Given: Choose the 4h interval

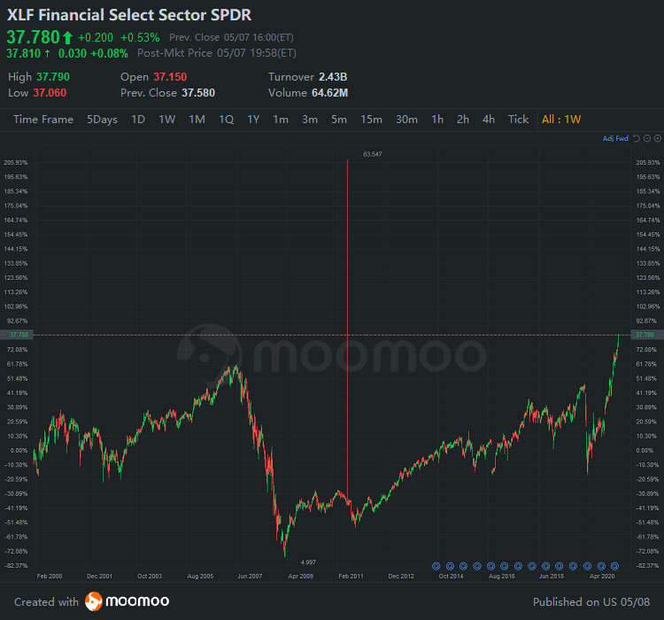Looking at the screenshot, I should [488, 120].
